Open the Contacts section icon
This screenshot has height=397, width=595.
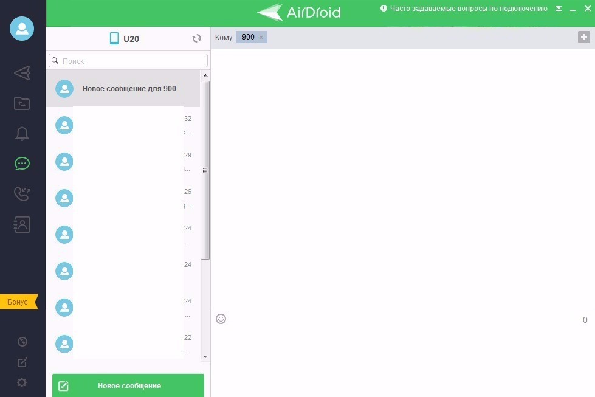22,224
